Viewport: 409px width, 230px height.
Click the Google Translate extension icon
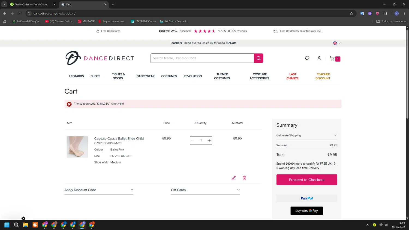click(362, 13)
